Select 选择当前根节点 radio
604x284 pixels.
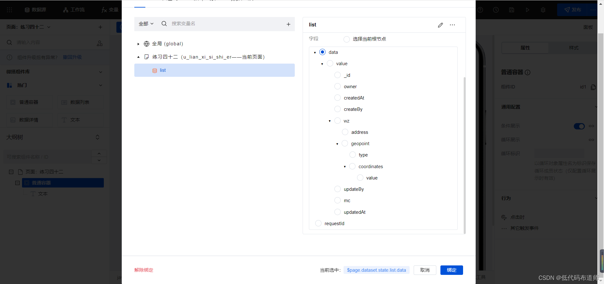pyautogui.click(x=347, y=39)
